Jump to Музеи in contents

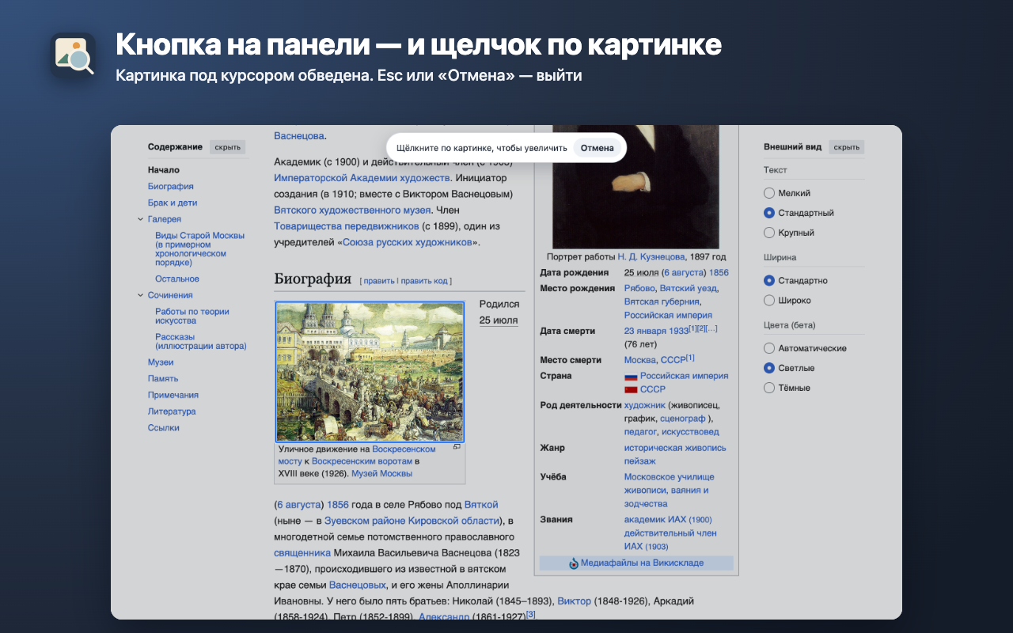pos(161,362)
